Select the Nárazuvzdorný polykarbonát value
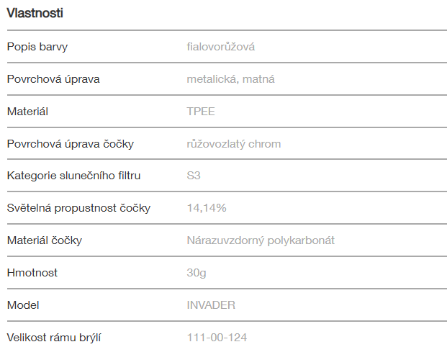Viewport: 447px width, 347px height. pos(261,240)
